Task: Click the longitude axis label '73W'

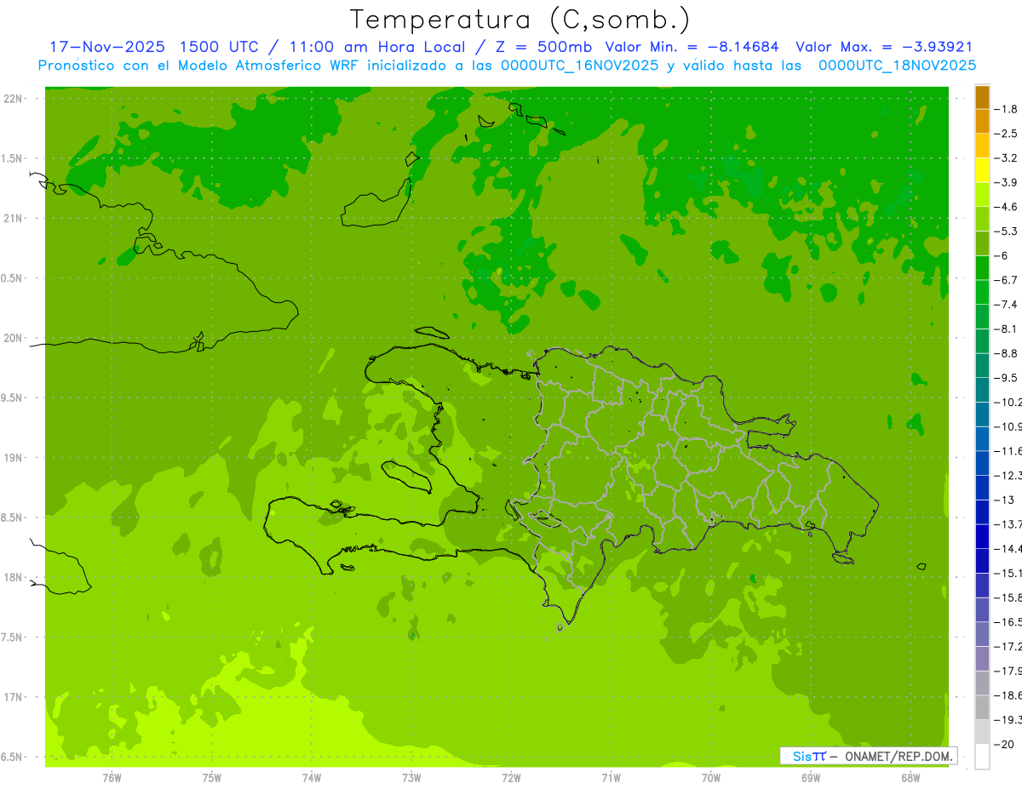Action: [x=411, y=777]
